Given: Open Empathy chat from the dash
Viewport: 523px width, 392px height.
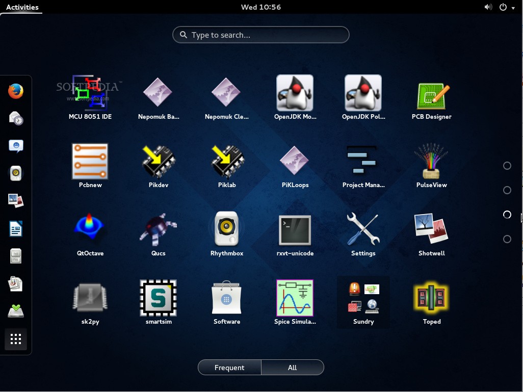Looking at the screenshot, I should tap(16, 146).
